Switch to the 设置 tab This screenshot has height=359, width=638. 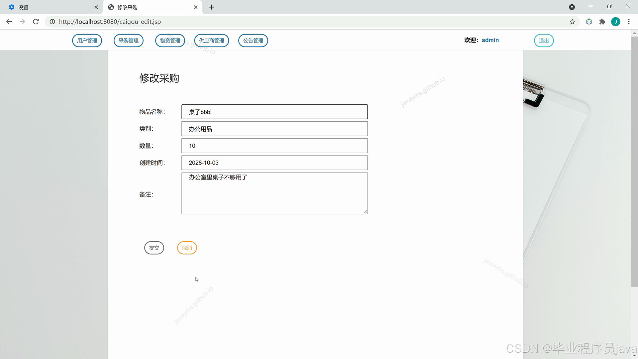[52, 7]
